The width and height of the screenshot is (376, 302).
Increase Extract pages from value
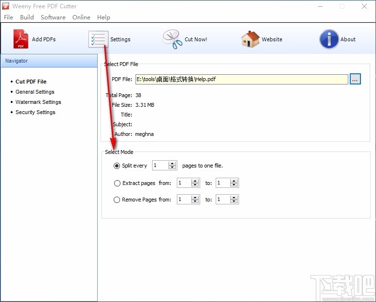(x=195, y=181)
